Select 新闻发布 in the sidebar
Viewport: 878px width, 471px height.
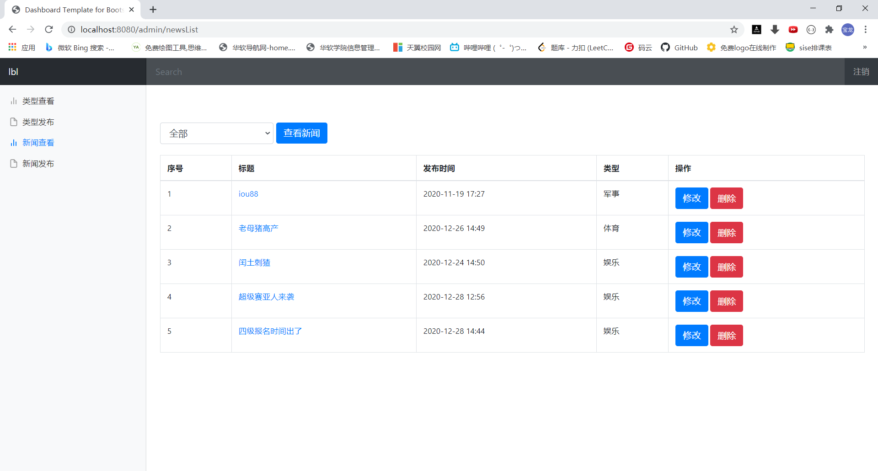[38, 163]
